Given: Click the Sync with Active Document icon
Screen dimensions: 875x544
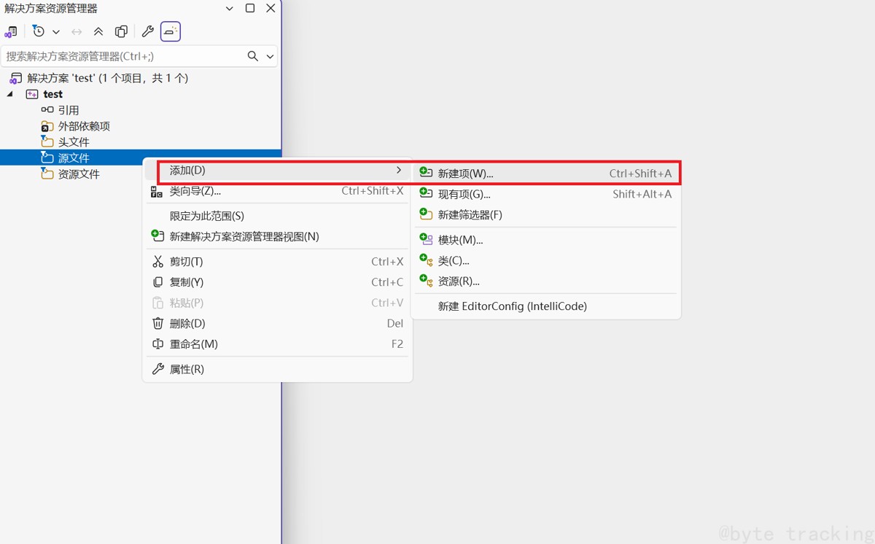Looking at the screenshot, I should (75, 31).
